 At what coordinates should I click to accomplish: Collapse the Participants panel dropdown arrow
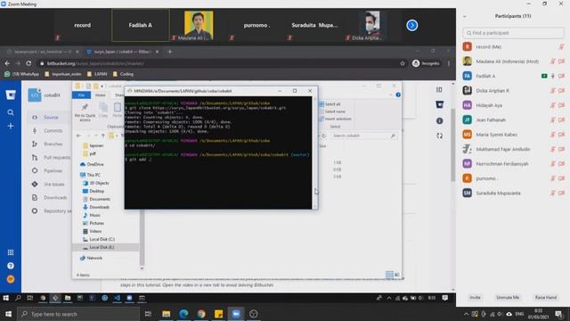465,16
